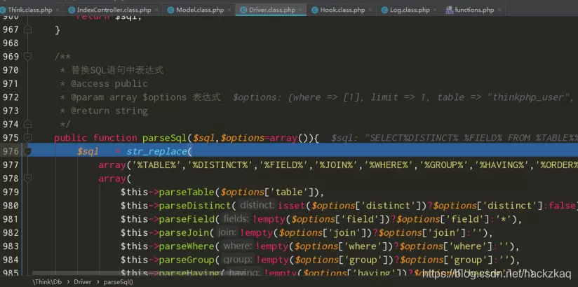Click the file icon on functions.php tab
Image resolution: width=578 pixels, height=287 pixels.
(x=450, y=10)
